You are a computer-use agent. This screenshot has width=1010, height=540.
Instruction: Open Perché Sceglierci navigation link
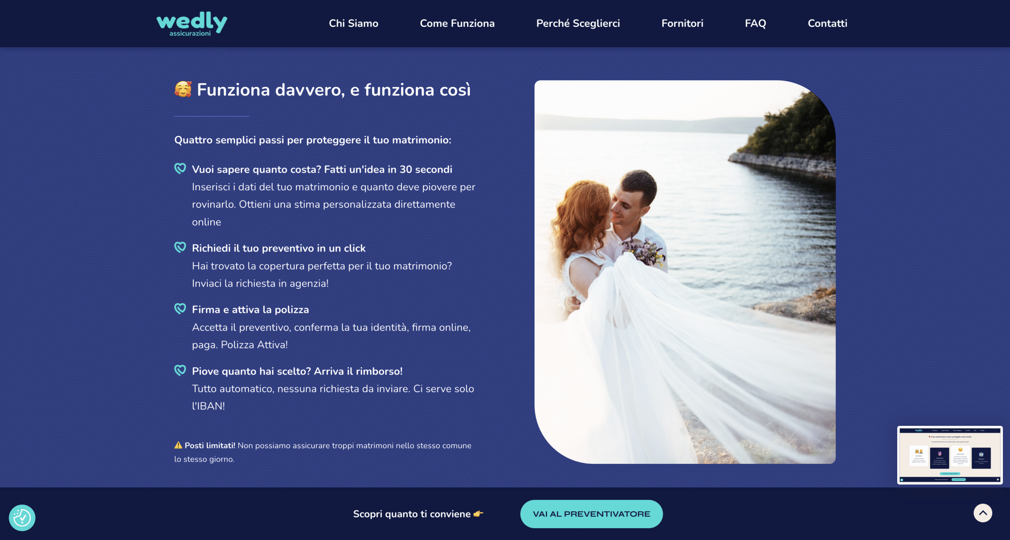coord(578,23)
